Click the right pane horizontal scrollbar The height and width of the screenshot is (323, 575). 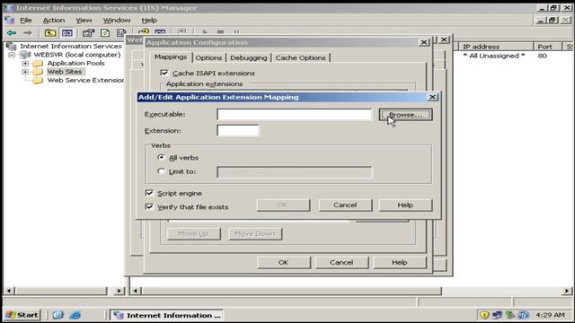pyautogui.click(x=291, y=291)
